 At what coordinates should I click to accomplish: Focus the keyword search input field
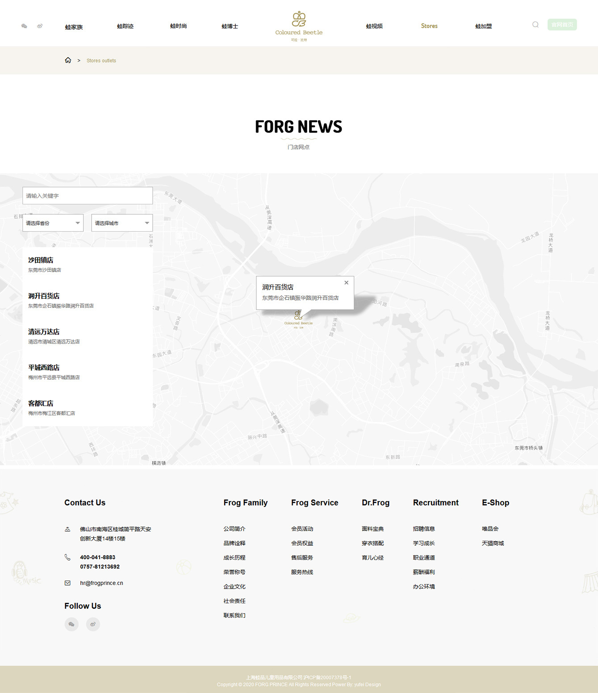88,196
